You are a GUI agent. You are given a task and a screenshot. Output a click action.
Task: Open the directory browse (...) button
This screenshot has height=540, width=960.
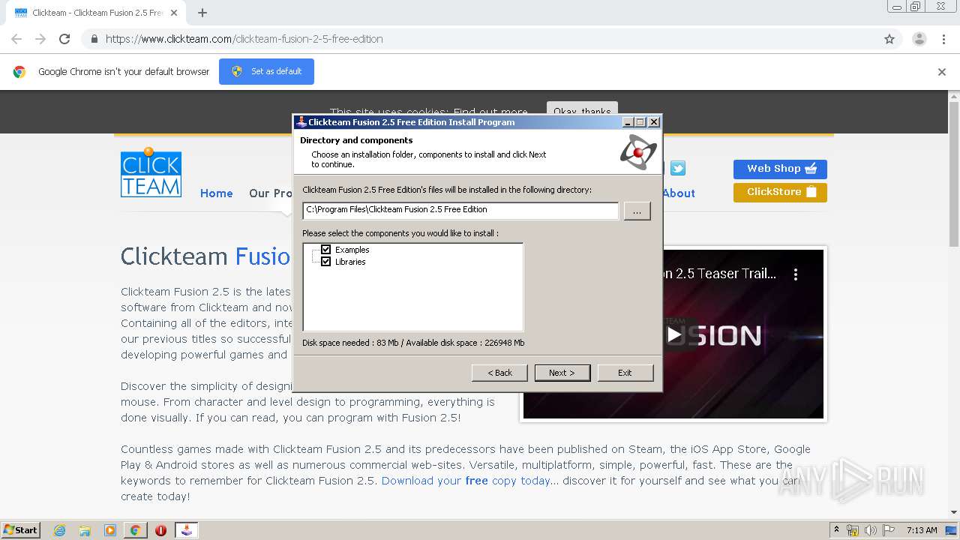coord(637,211)
